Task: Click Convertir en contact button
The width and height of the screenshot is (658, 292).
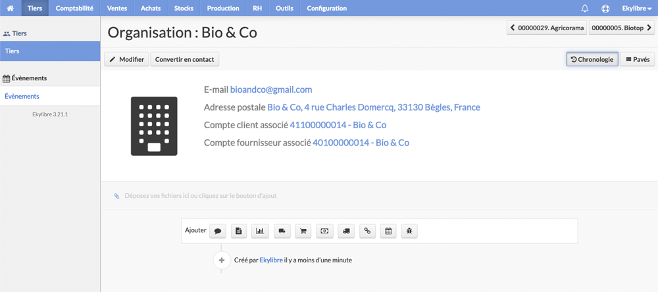Action: click(x=185, y=59)
